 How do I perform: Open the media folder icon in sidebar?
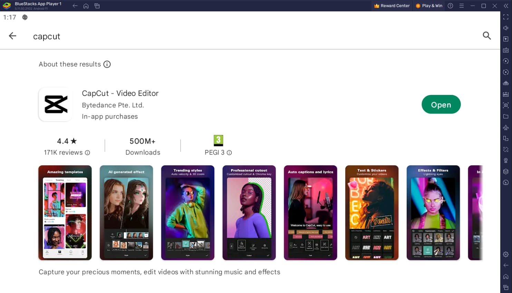[506, 116]
